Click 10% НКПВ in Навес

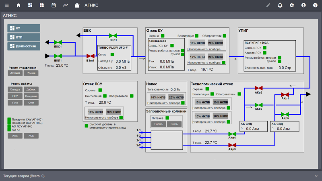[158, 97]
